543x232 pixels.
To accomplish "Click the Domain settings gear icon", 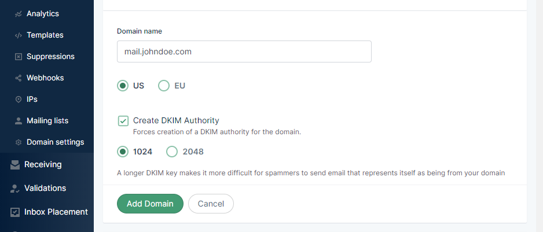I will (x=18, y=142).
